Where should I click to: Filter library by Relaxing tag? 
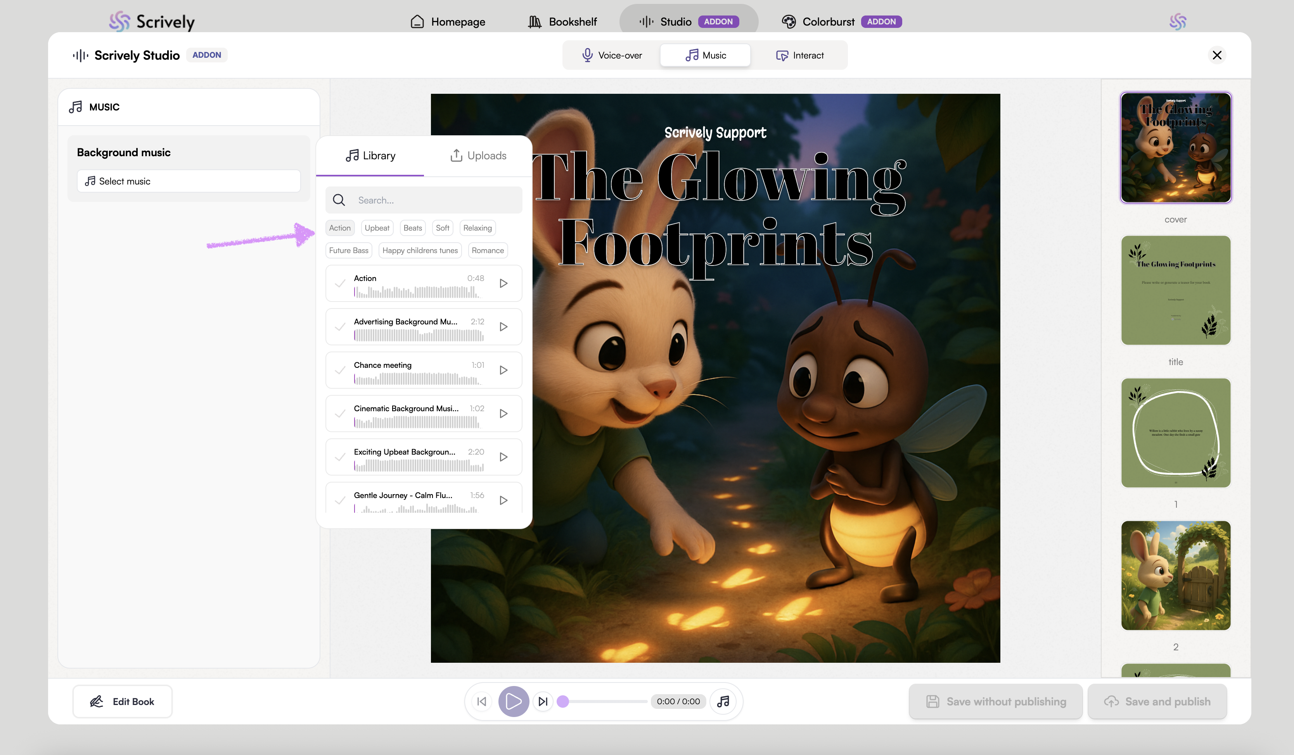[x=477, y=228]
